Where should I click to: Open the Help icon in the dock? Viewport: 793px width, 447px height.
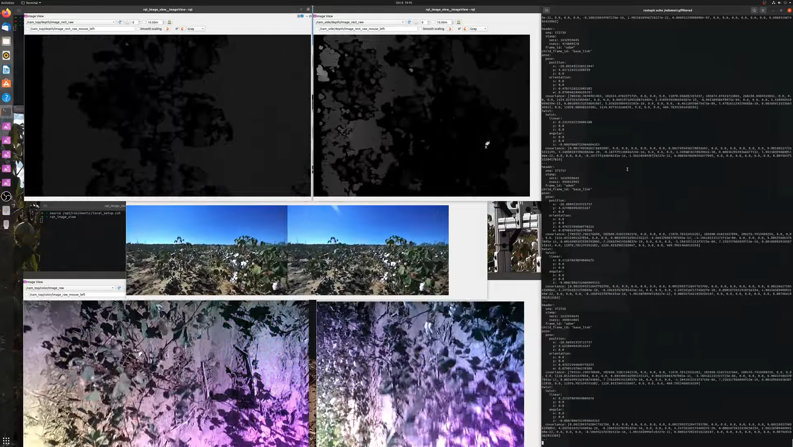pyautogui.click(x=6, y=98)
